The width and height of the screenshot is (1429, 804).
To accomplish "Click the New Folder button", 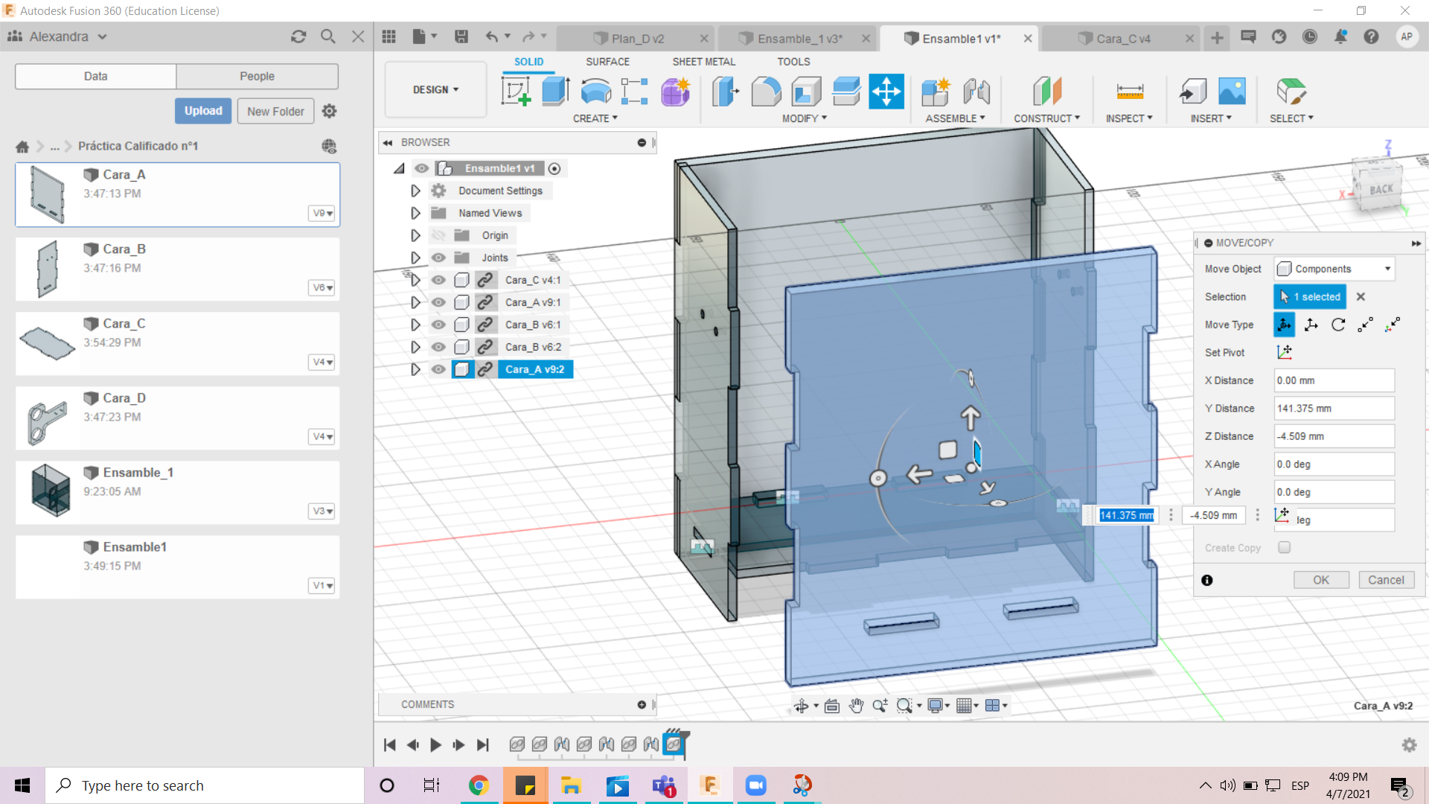I will click(275, 111).
